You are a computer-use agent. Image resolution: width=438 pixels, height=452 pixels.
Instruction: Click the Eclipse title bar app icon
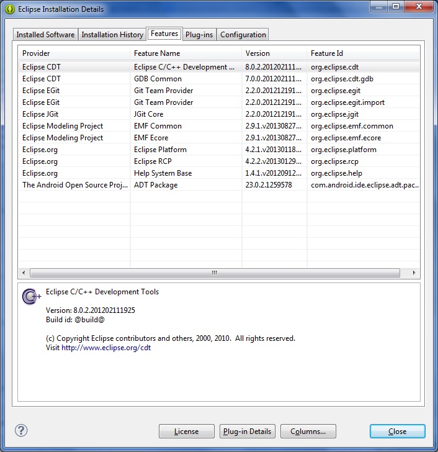(10, 9)
